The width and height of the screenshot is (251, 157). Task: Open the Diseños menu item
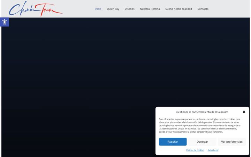click(x=129, y=9)
